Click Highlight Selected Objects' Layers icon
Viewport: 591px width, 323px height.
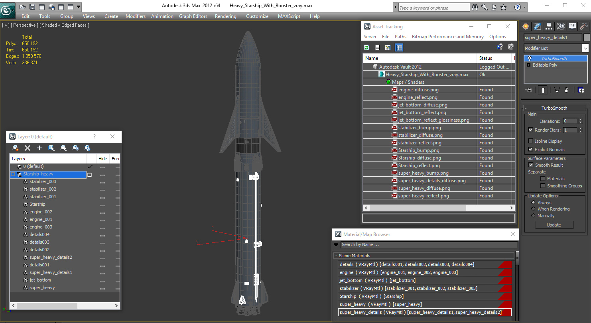[x=63, y=148]
